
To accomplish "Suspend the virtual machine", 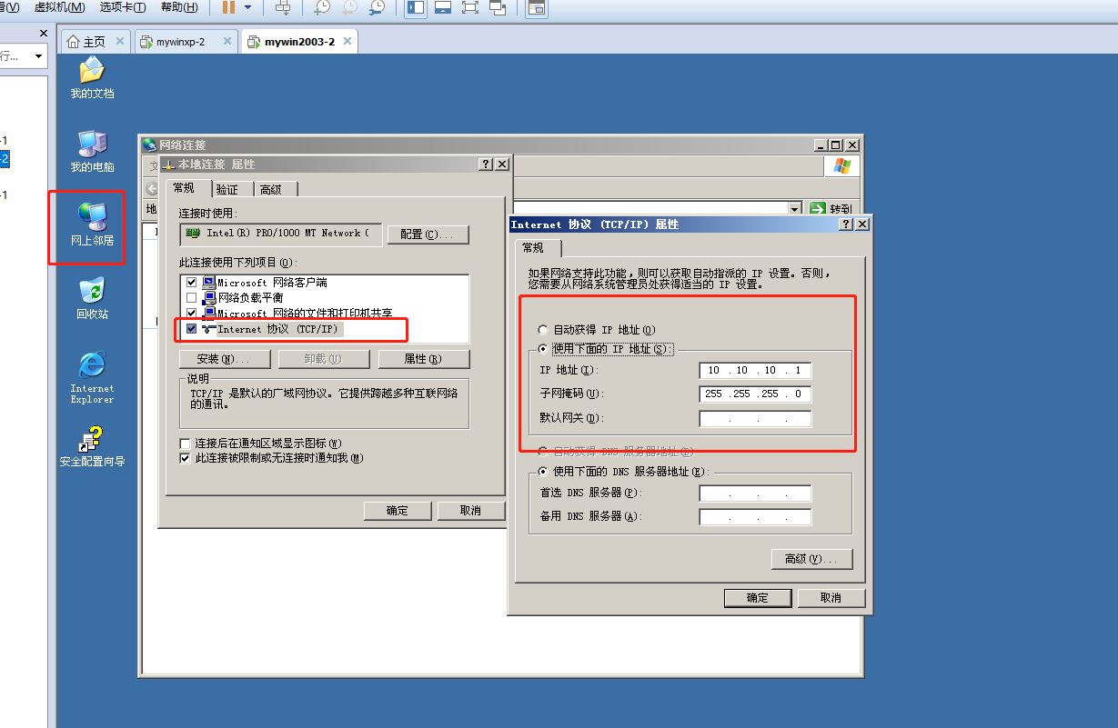I will (x=230, y=9).
